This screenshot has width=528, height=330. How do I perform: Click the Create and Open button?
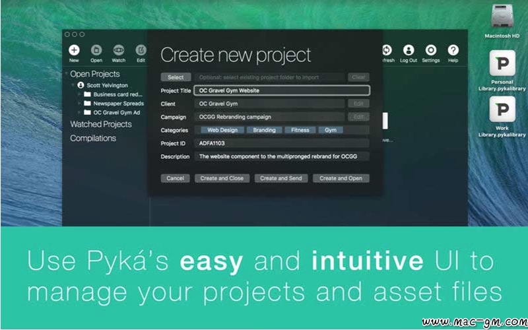(x=341, y=178)
